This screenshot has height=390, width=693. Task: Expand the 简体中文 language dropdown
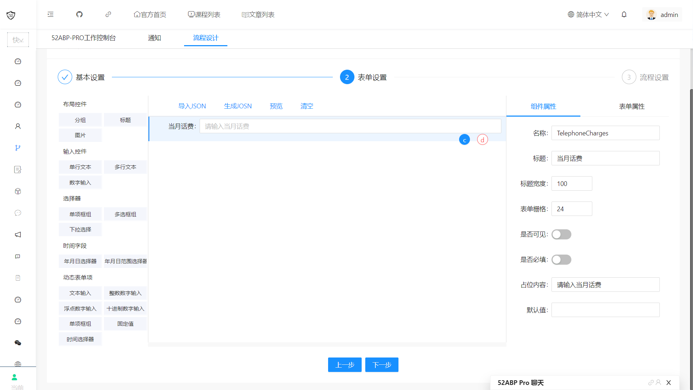(x=588, y=14)
